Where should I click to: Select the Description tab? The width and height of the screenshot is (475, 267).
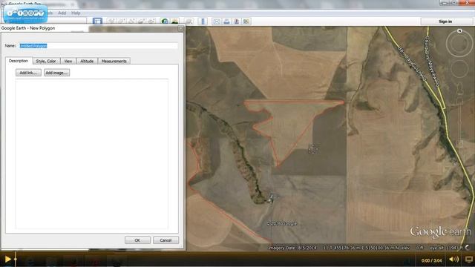(x=19, y=61)
